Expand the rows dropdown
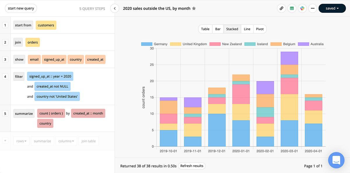Viewport: 350px width, 173px height. 21,141
